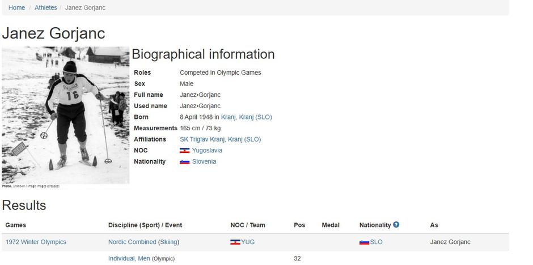Click the birth date 8 April 1948
This screenshot has height=265, width=533.
tap(196, 117)
